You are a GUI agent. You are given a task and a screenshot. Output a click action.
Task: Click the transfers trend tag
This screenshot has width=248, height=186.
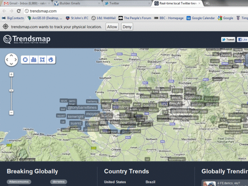tap(121, 107)
